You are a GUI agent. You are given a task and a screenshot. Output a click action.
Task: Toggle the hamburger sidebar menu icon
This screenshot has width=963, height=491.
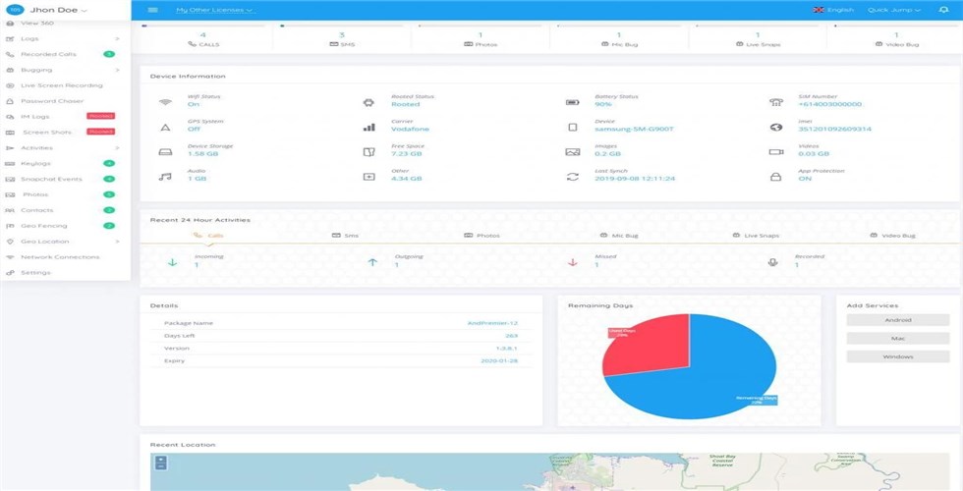(153, 10)
